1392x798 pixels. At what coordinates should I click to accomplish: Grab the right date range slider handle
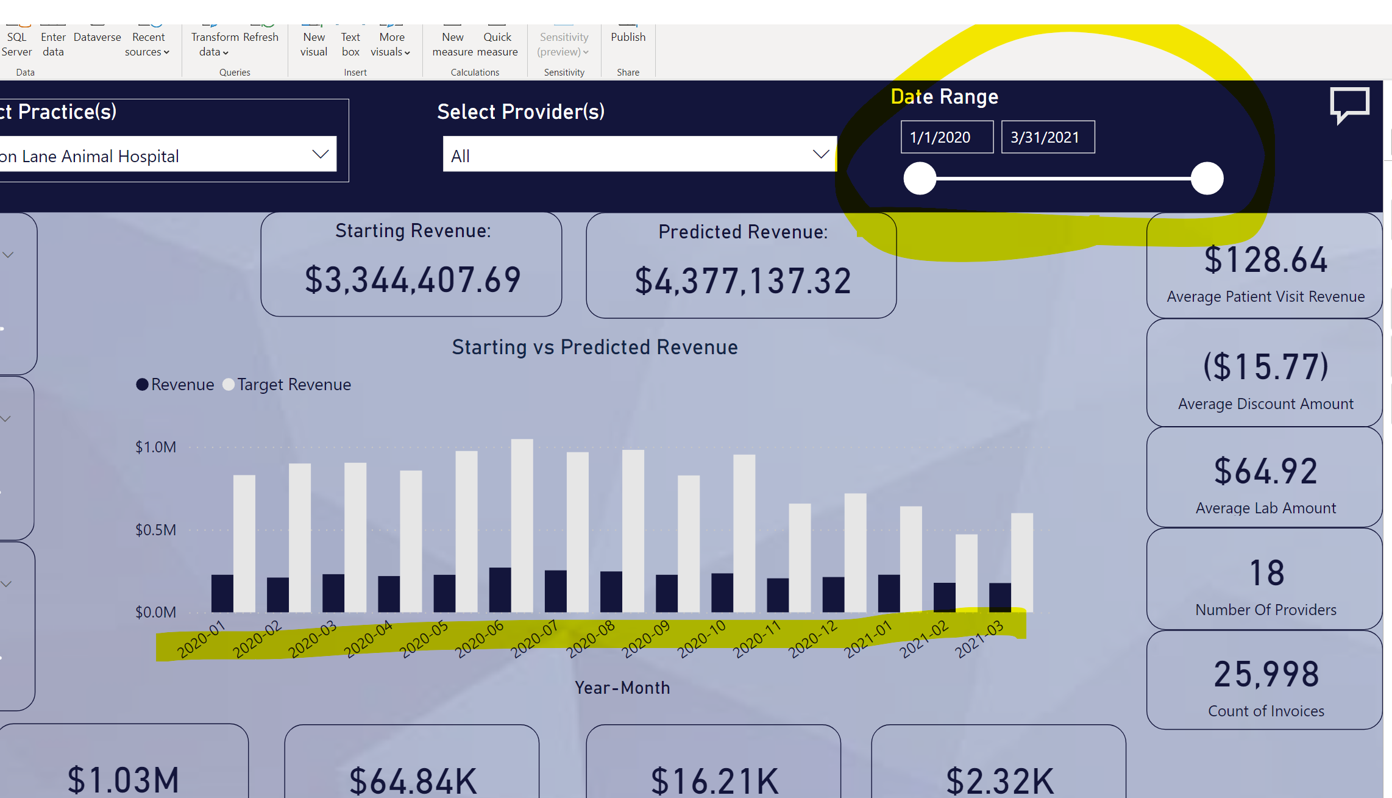(x=1207, y=178)
